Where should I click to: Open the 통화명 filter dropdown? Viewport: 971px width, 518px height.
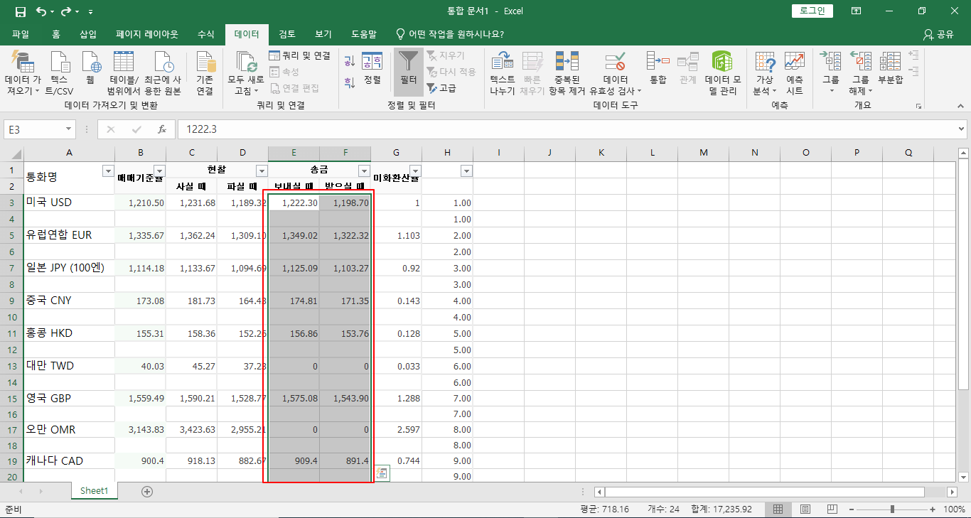pos(108,171)
